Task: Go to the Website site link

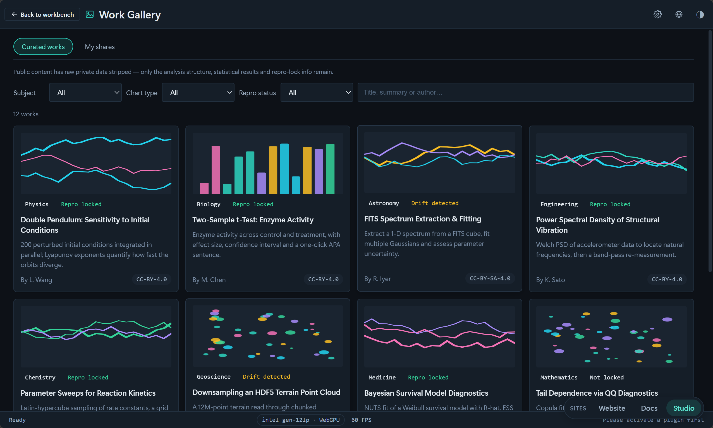Action: point(612,408)
